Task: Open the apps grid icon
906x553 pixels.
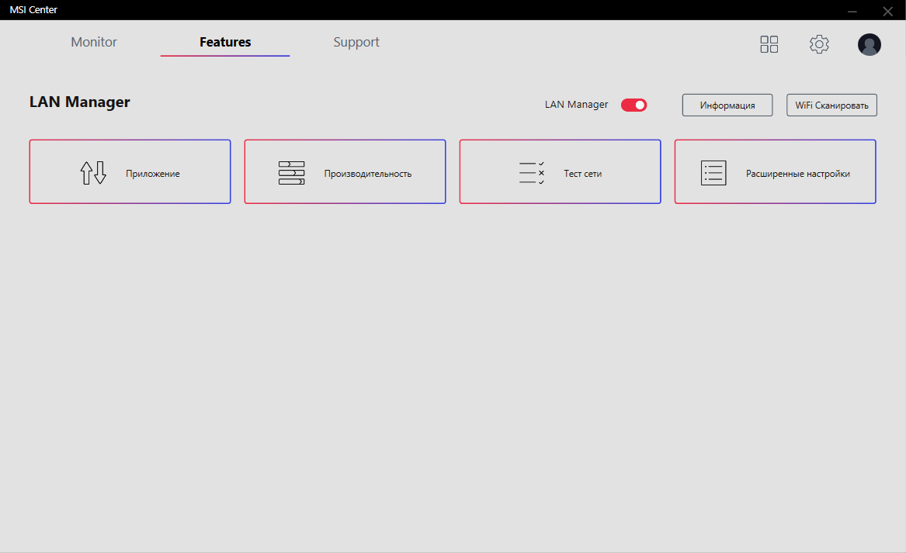Action: click(769, 44)
